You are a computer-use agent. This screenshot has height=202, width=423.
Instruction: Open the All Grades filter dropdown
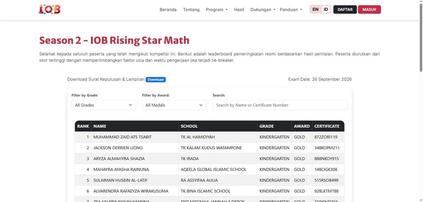[103, 105]
